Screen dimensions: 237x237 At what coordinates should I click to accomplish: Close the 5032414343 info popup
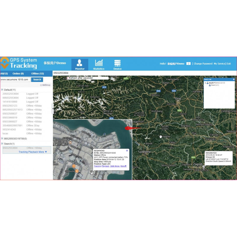[x=127, y=151]
